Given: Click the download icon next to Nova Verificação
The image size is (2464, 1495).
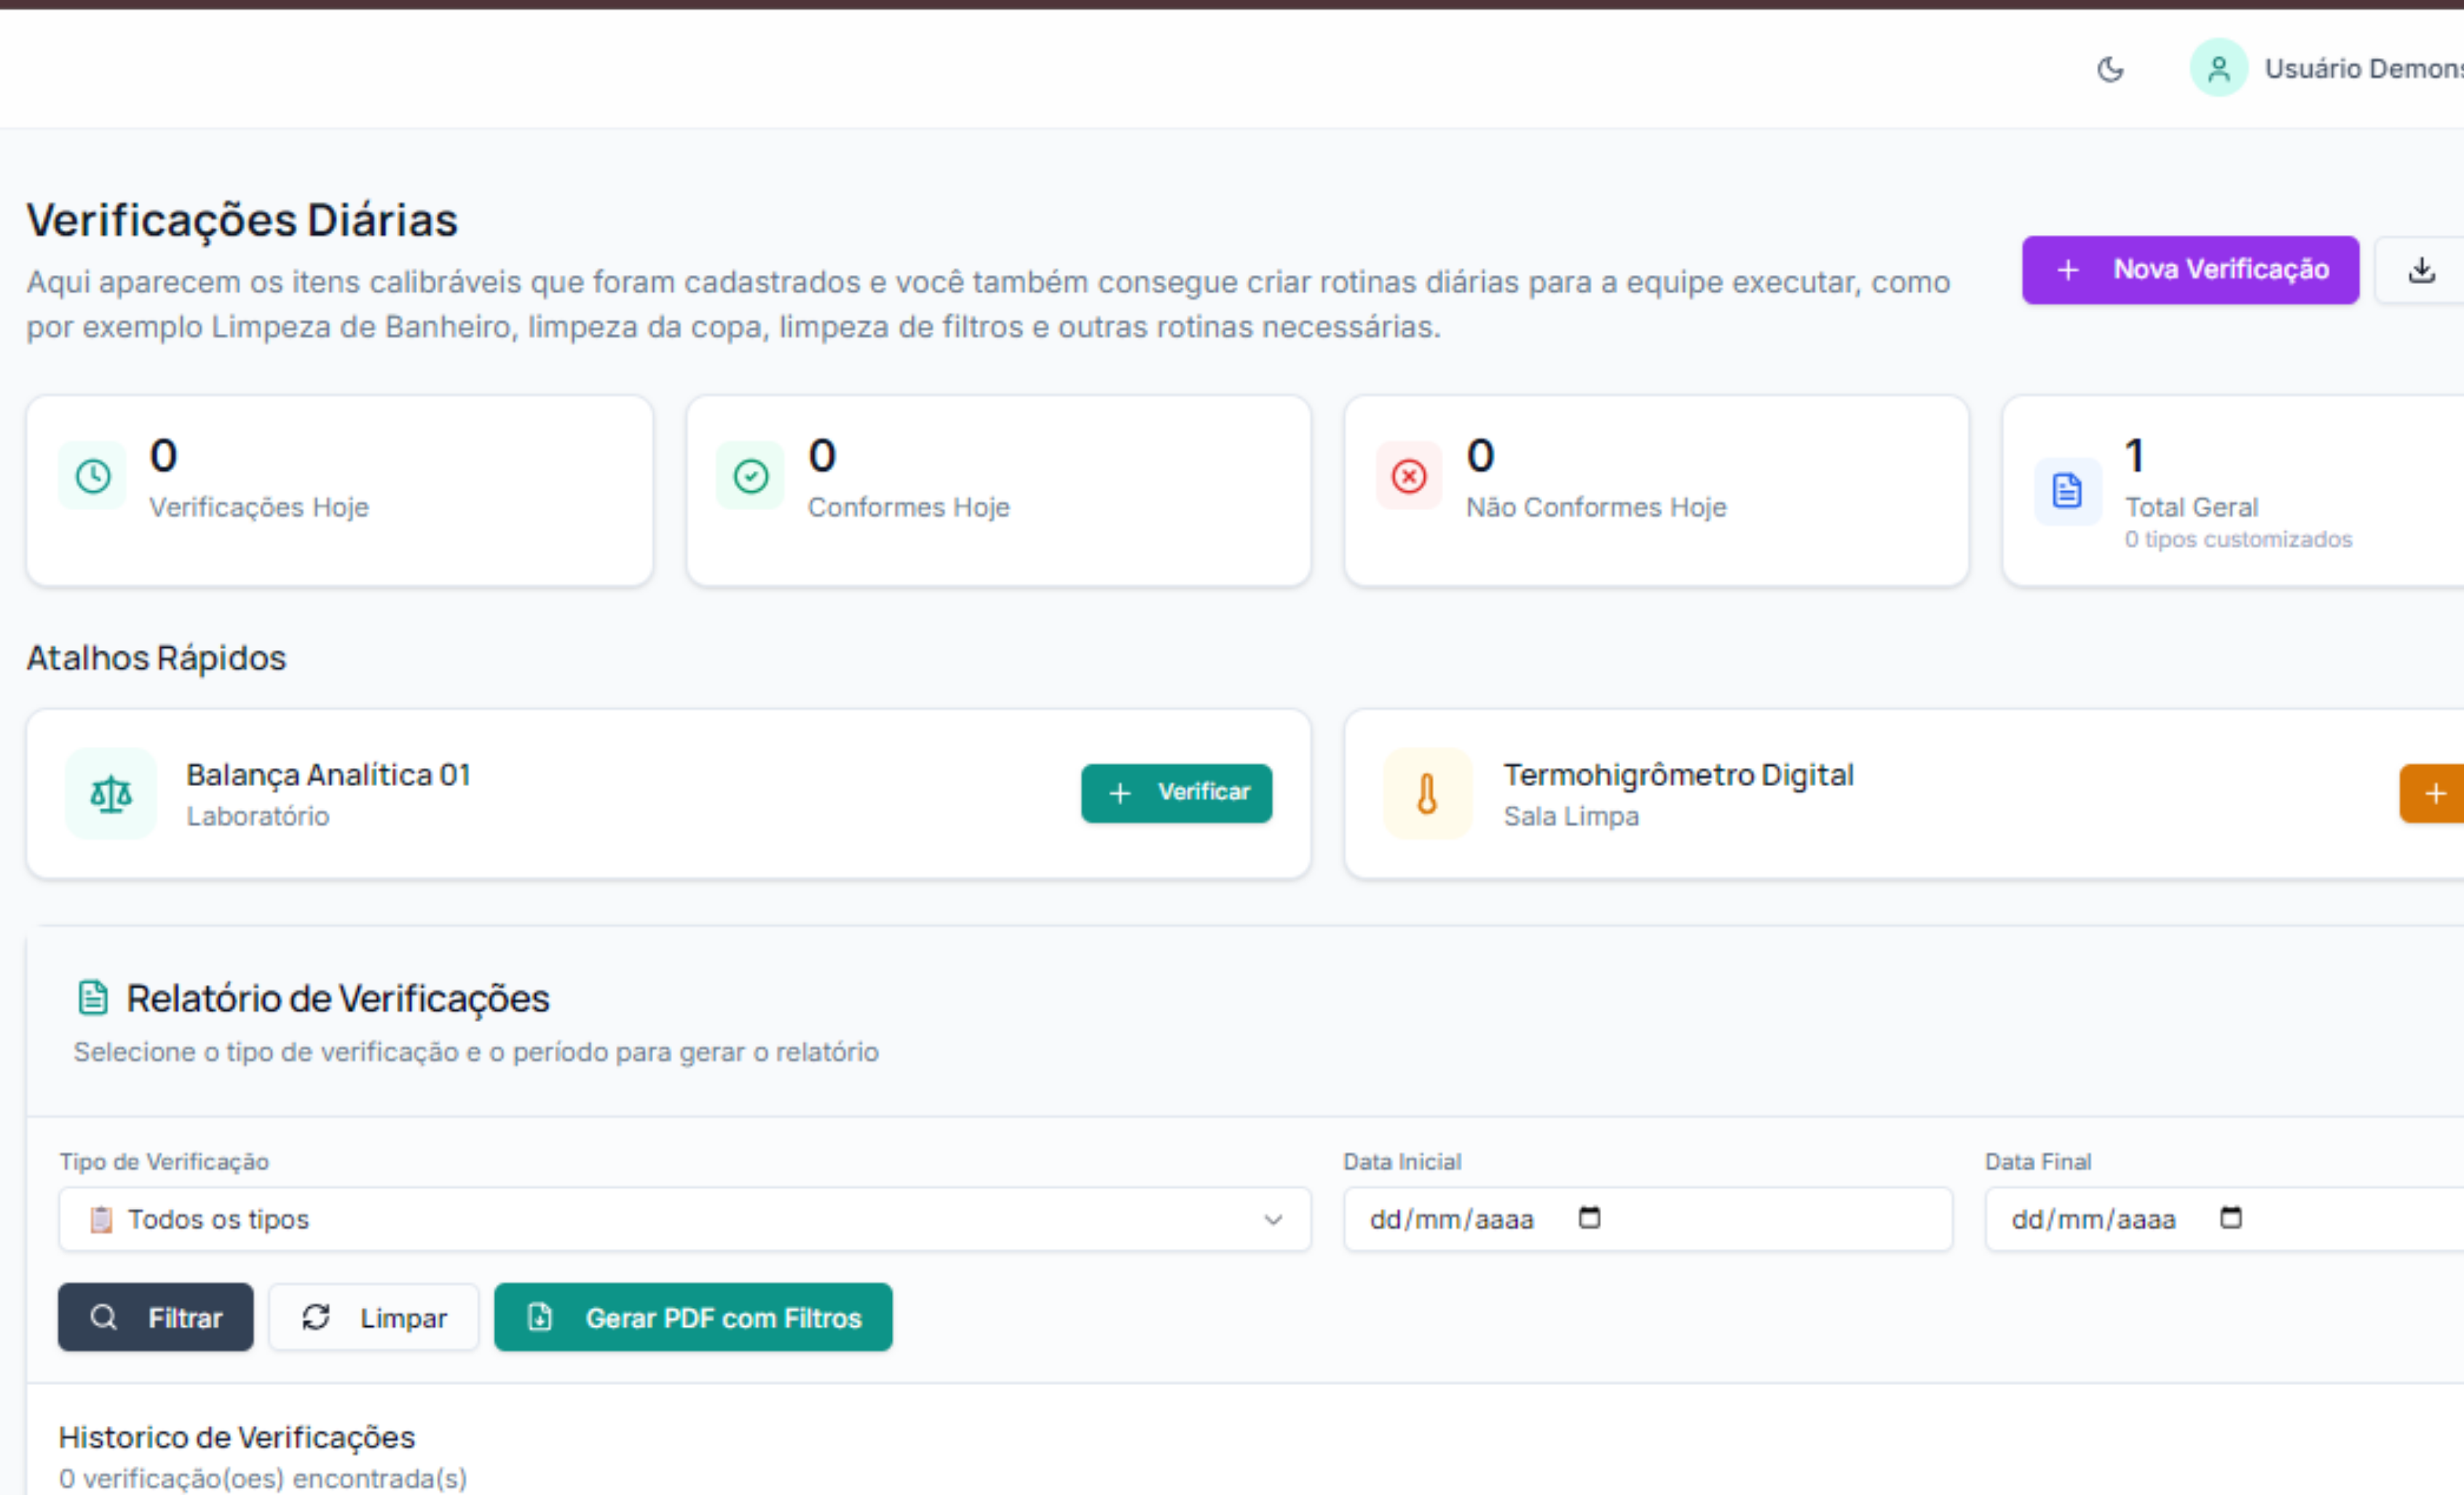Looking at the screenshot, I should [2421, 269].
